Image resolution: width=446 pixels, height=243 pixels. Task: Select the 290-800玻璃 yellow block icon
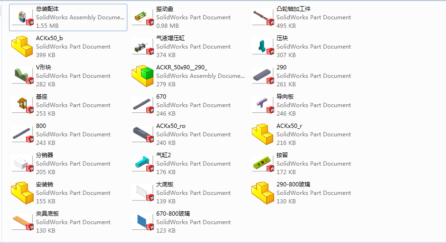point(263,193)
